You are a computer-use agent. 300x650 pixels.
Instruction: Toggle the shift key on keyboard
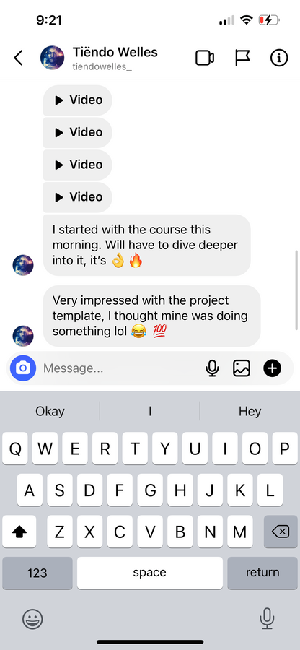[x=19, y=532]
